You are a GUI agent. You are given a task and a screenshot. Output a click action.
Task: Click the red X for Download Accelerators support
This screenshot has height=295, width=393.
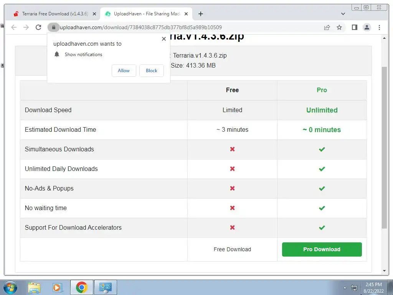(x=232, y=227)
